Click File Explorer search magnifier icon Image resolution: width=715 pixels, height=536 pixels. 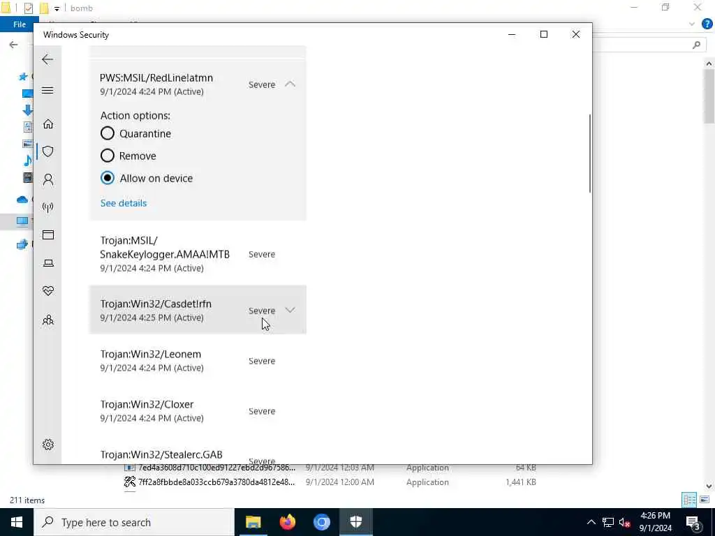pos(696,45)
